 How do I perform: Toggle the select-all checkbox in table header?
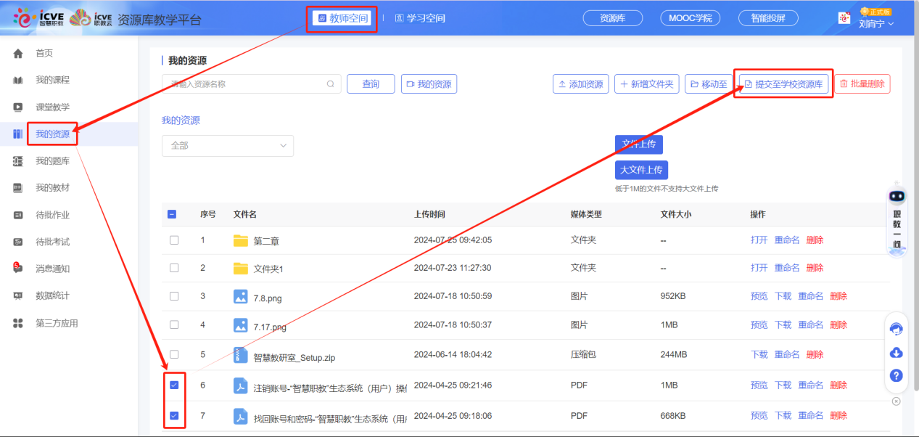click(172, 214)
